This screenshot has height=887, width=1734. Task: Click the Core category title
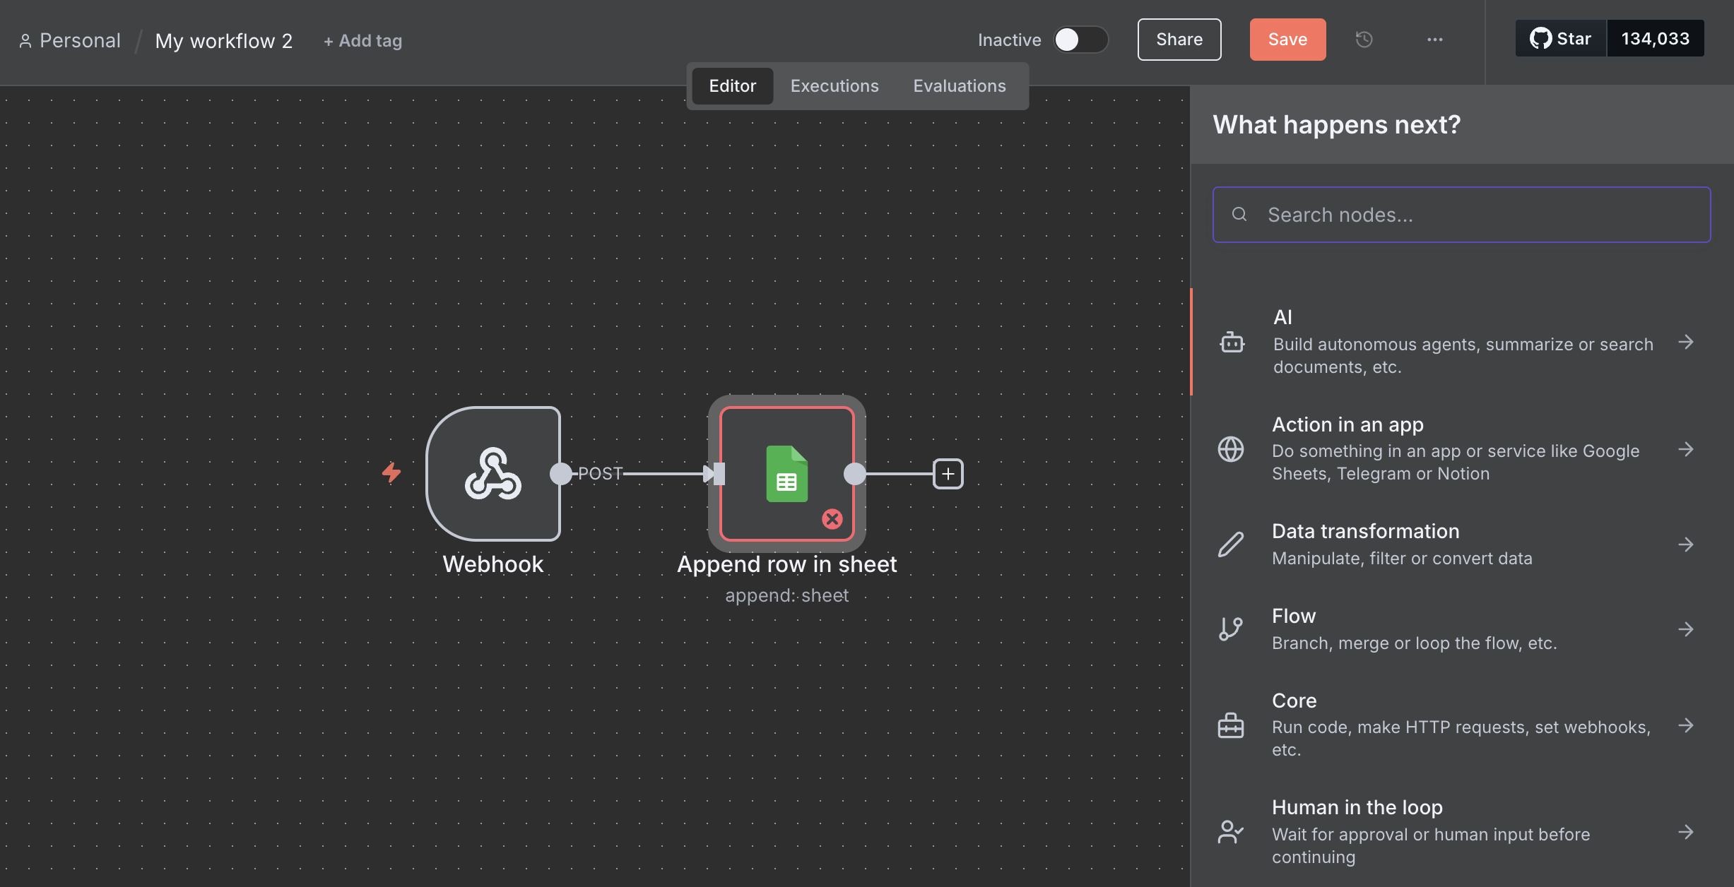(1294, 701)
